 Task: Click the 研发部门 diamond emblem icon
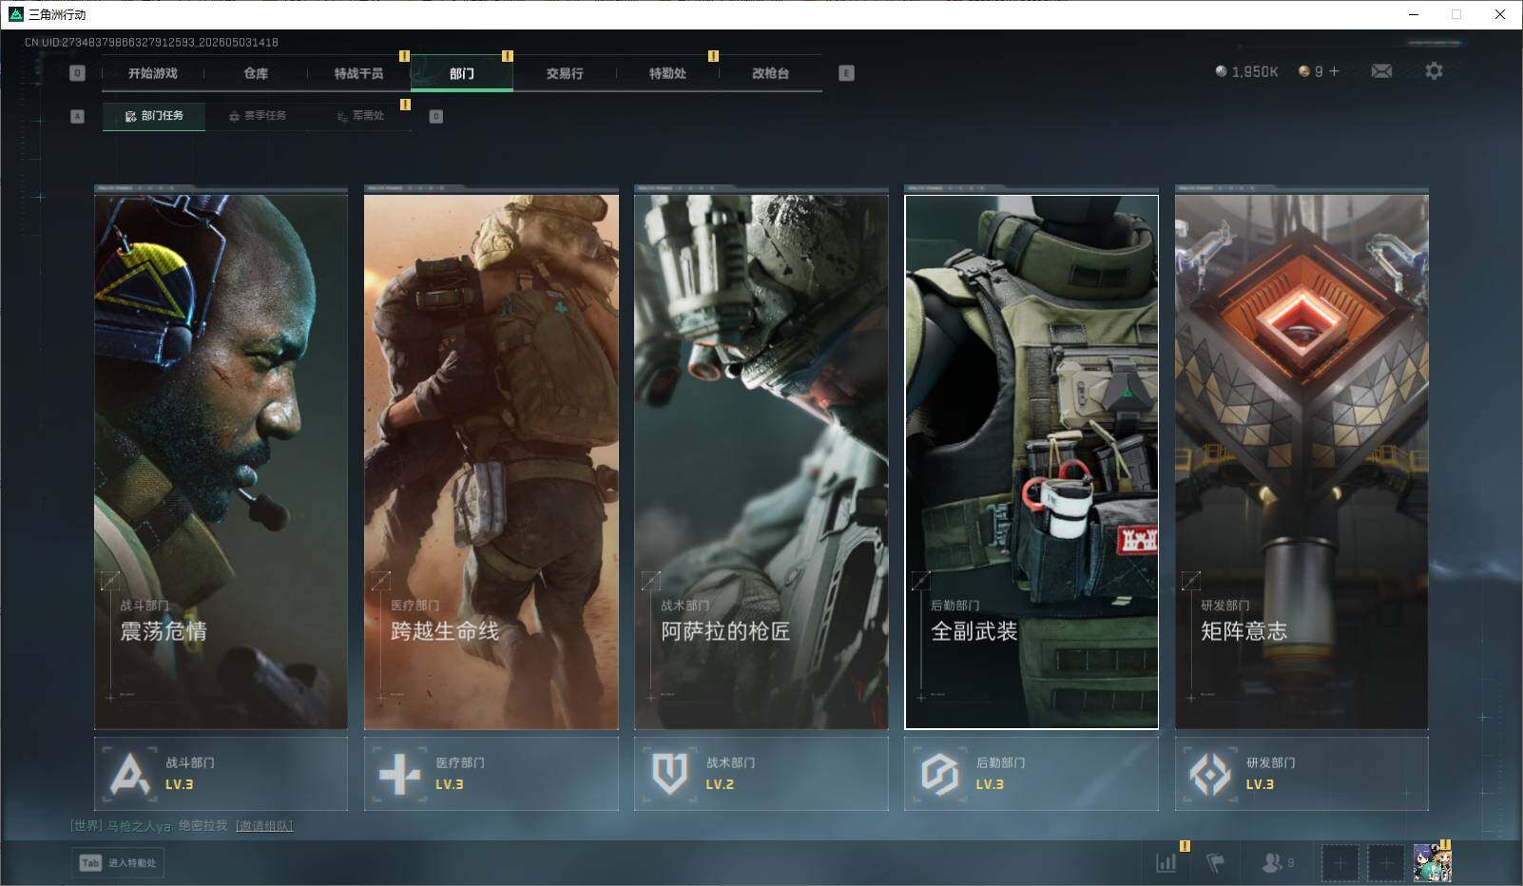coord(1210,774)
